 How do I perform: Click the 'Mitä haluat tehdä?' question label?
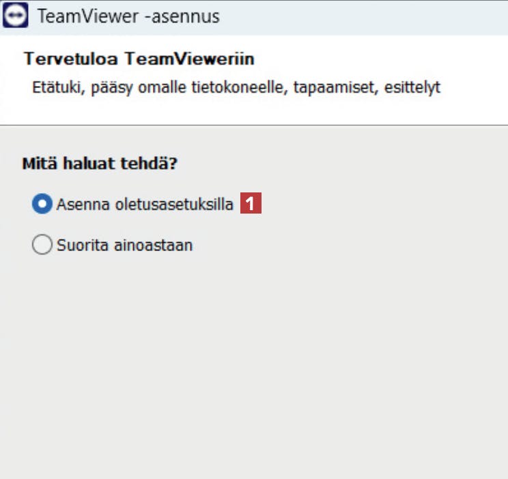click(100, 163)
